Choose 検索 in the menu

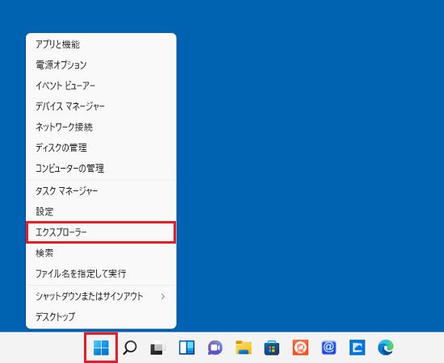click(x=101, y=253)
